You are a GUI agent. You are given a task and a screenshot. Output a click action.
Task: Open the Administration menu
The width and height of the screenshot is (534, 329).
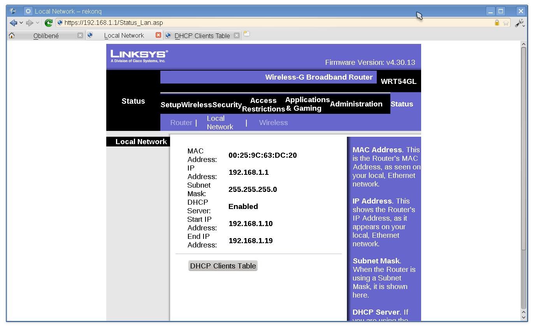coord(356,104)
